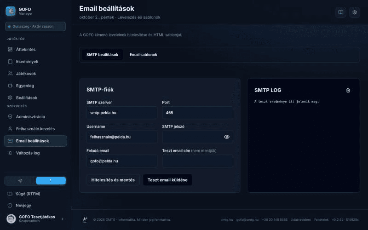Switch to the Email sablonok tab
368x230 pixels.
tap(144, 55)
